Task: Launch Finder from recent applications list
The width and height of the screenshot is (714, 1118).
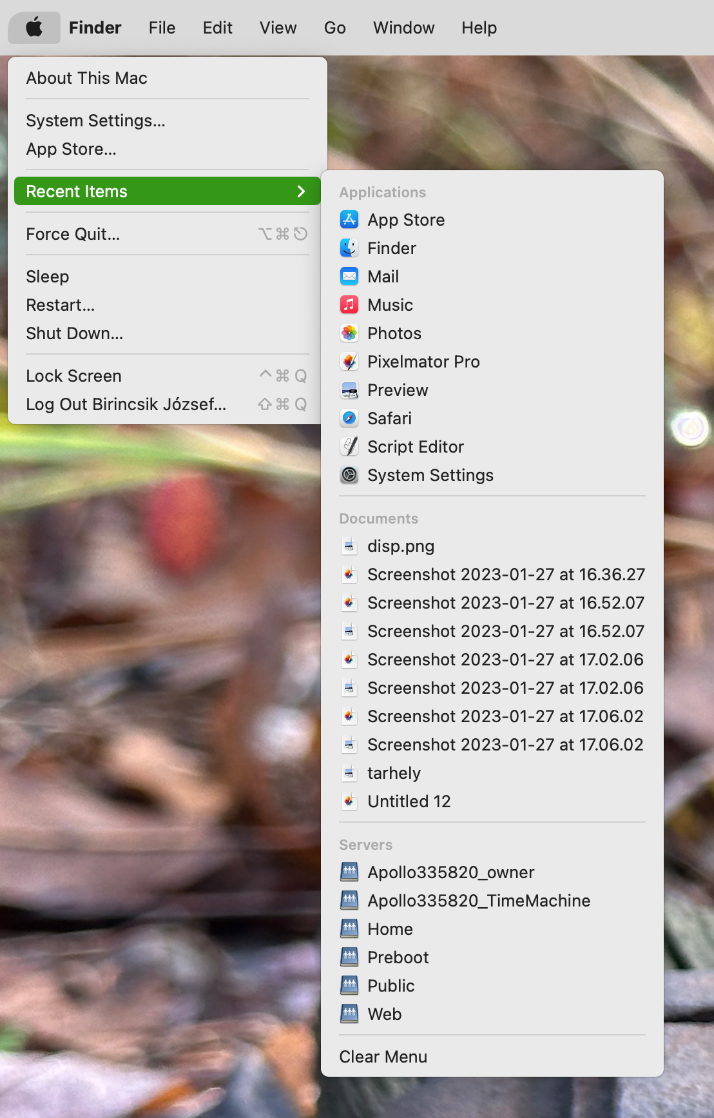Action: coord(492,248)
